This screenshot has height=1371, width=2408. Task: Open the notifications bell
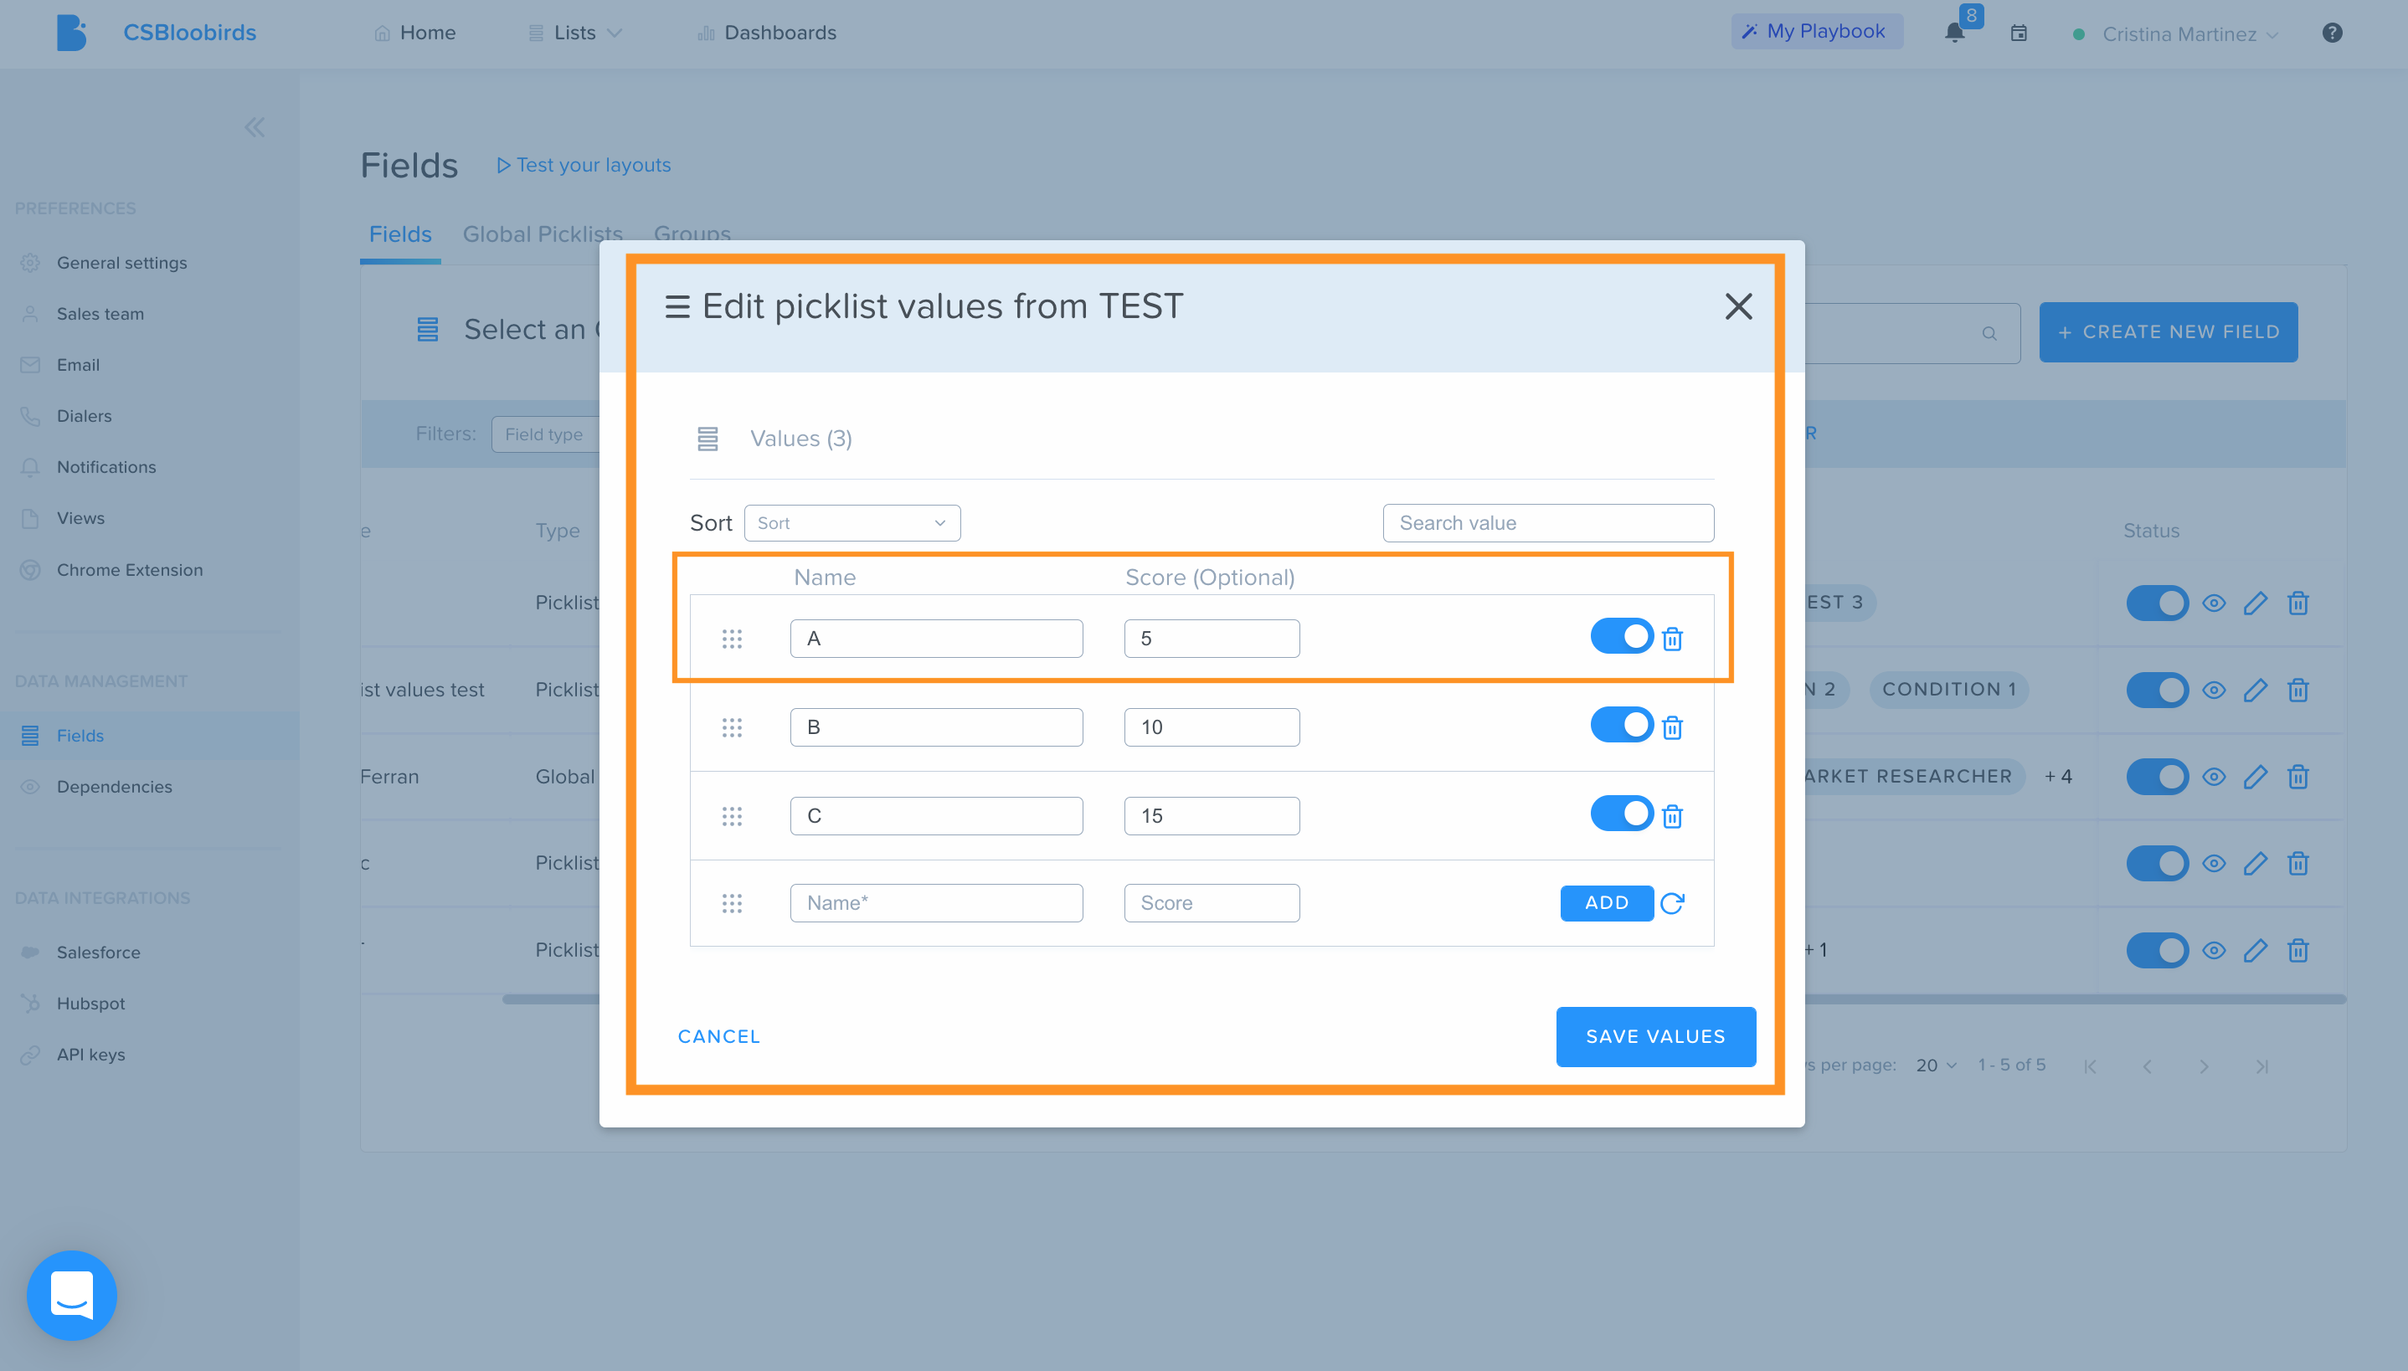(x=1954, y=33)
